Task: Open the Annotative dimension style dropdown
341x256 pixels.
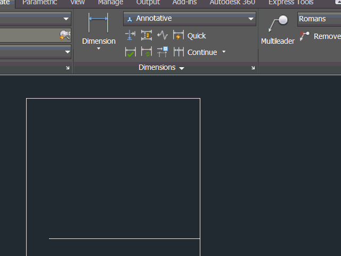Action: [x=190, y=19]
